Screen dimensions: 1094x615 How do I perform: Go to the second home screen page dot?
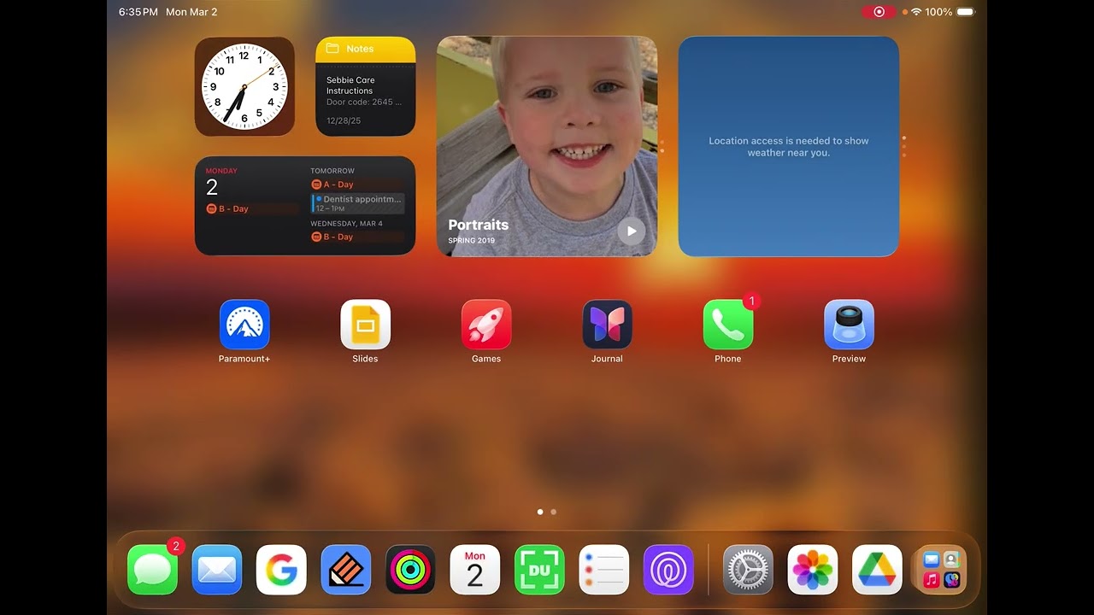point(554,512)
